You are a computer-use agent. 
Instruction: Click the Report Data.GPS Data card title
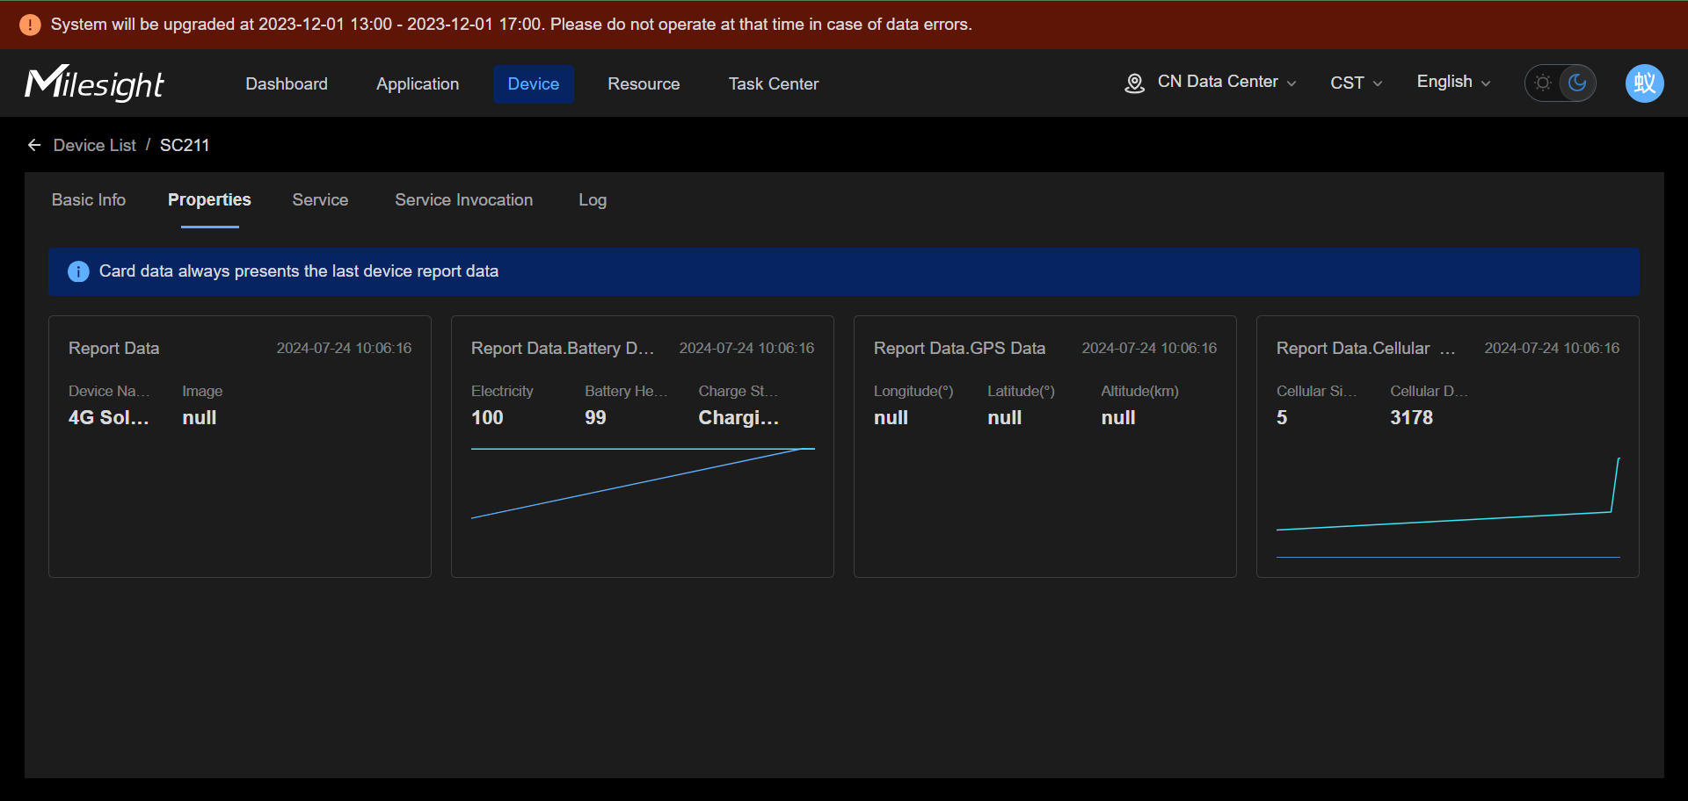959,348
